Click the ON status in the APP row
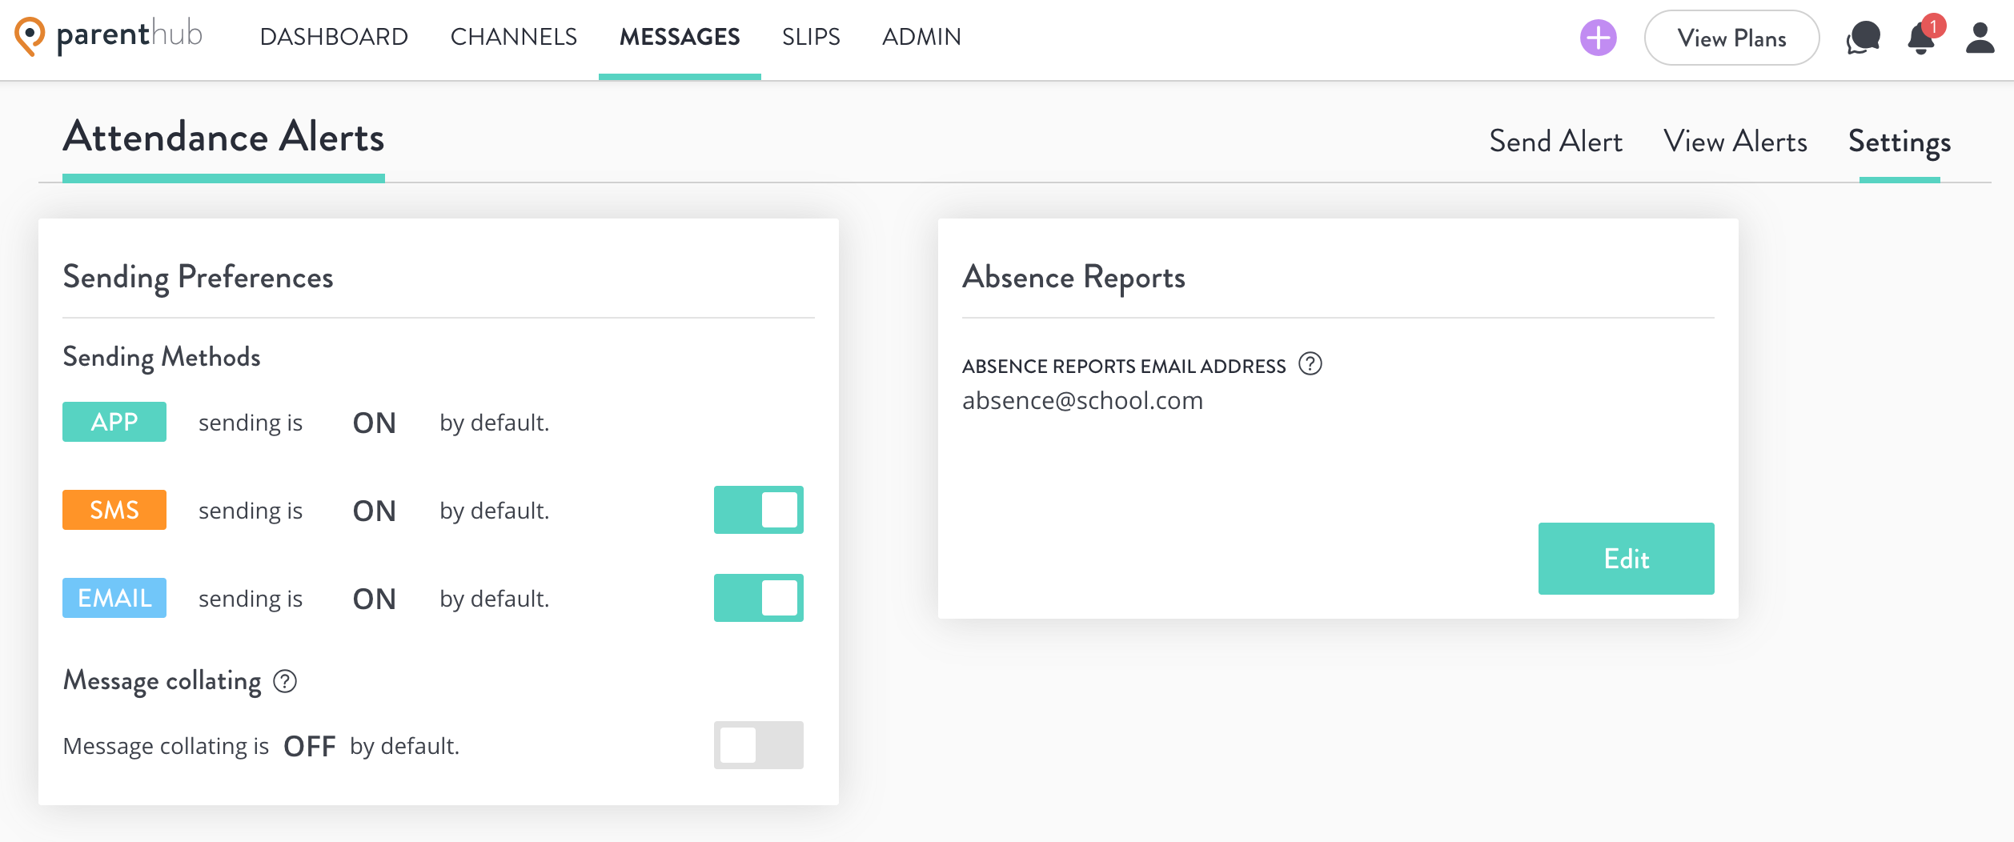Viewport: 2014px width, 842px height. click(374, 423)
